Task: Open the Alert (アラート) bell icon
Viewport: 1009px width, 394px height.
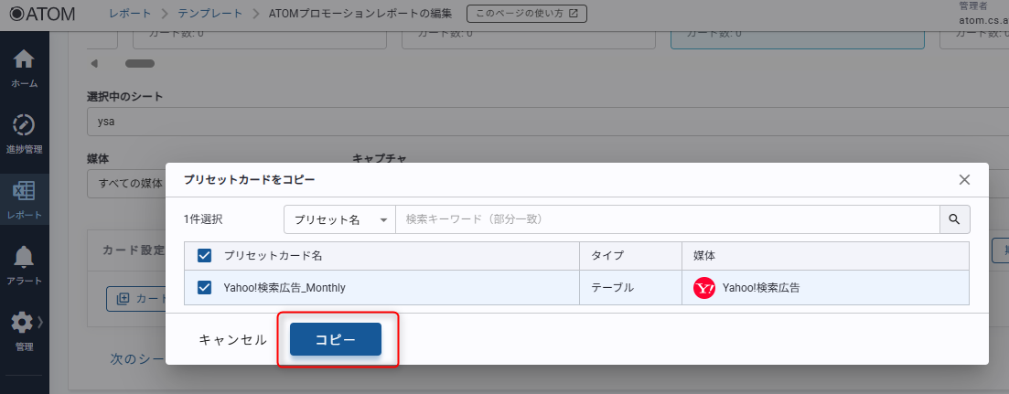Action: tap(24, 258)
